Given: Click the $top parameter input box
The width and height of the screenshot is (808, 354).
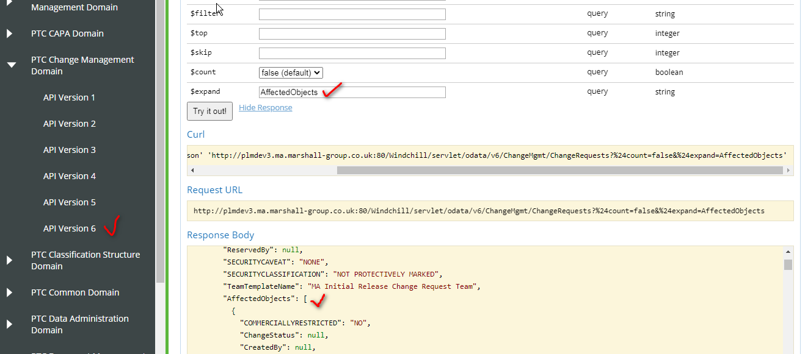Looking at the screenshot, I should coord(352,33).
